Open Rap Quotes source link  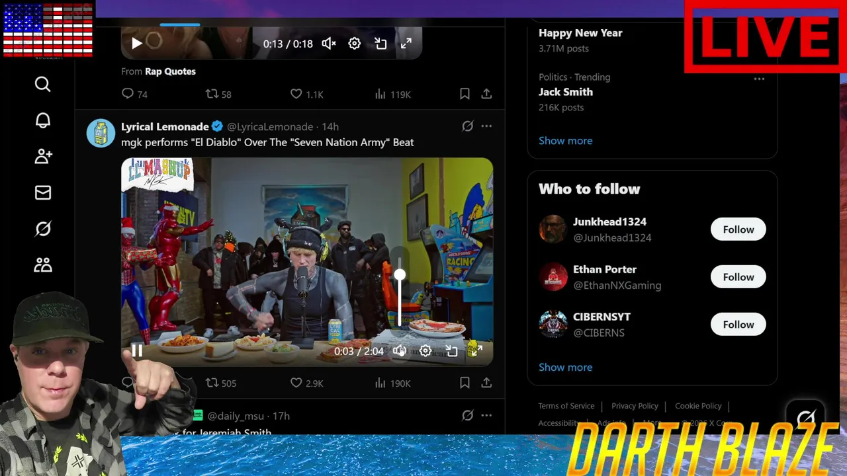pos(170,71)
